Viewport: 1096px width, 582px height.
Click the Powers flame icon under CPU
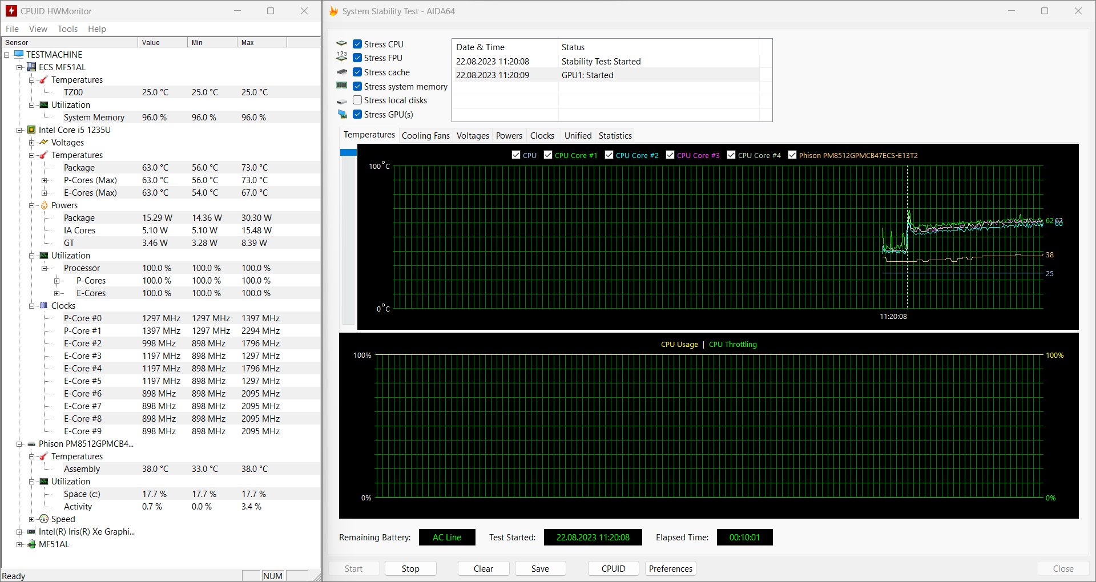(x=44, y=205)
